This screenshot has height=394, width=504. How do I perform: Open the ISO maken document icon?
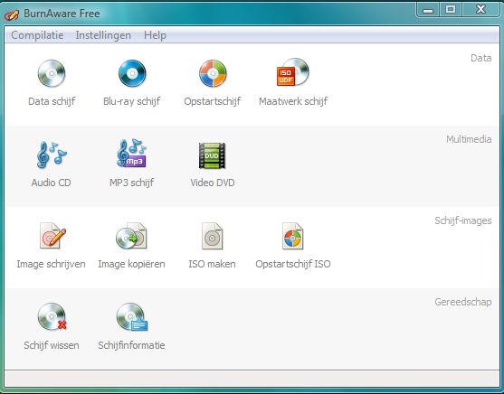pos(212,236)
